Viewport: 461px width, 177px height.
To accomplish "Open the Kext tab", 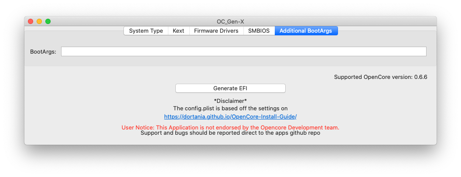I will 178,31.
